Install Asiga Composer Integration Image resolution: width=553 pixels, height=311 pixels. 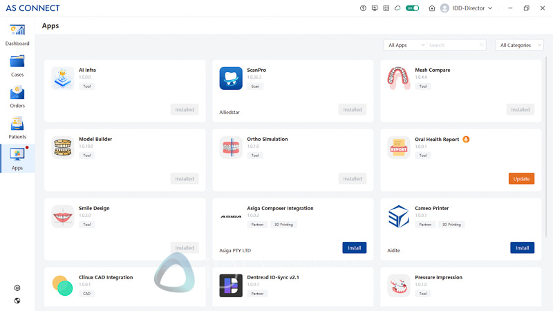(x=354, y=247)
